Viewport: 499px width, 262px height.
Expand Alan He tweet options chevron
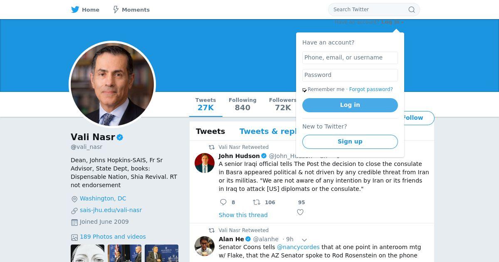304,240
